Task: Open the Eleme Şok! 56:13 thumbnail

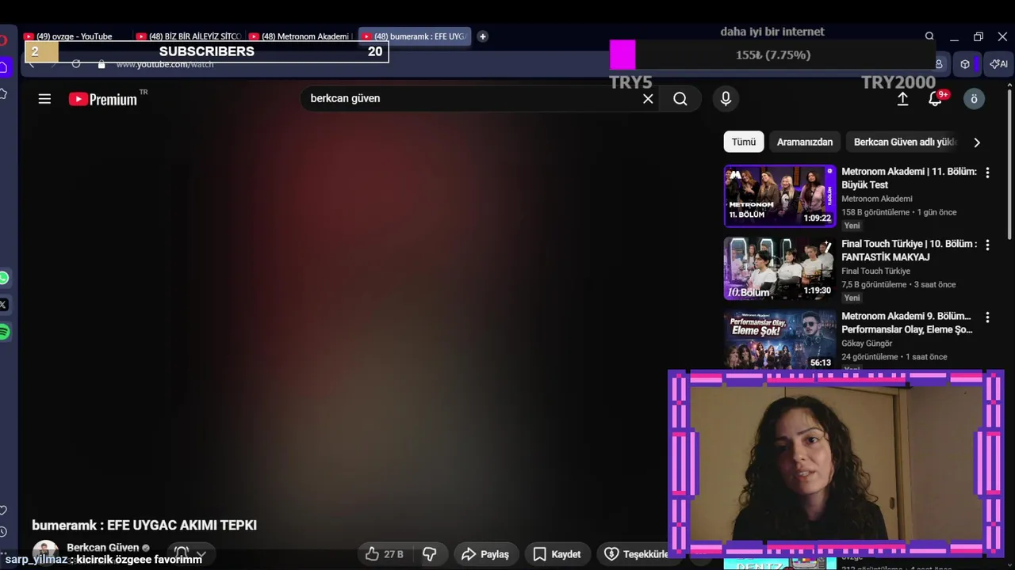Action: [779, 340]
